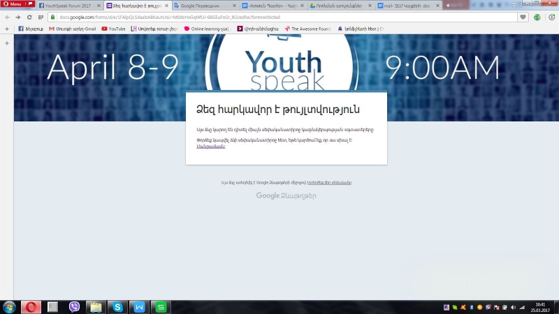559x314 pixels.
Task: Open the Windows Start menu
Action: tap(9, 307)
